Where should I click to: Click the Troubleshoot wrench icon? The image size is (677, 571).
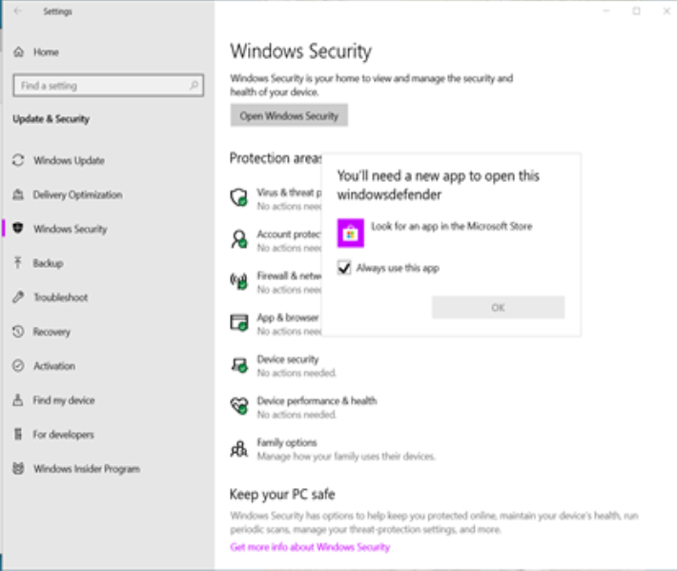click(x=18, y=296)
